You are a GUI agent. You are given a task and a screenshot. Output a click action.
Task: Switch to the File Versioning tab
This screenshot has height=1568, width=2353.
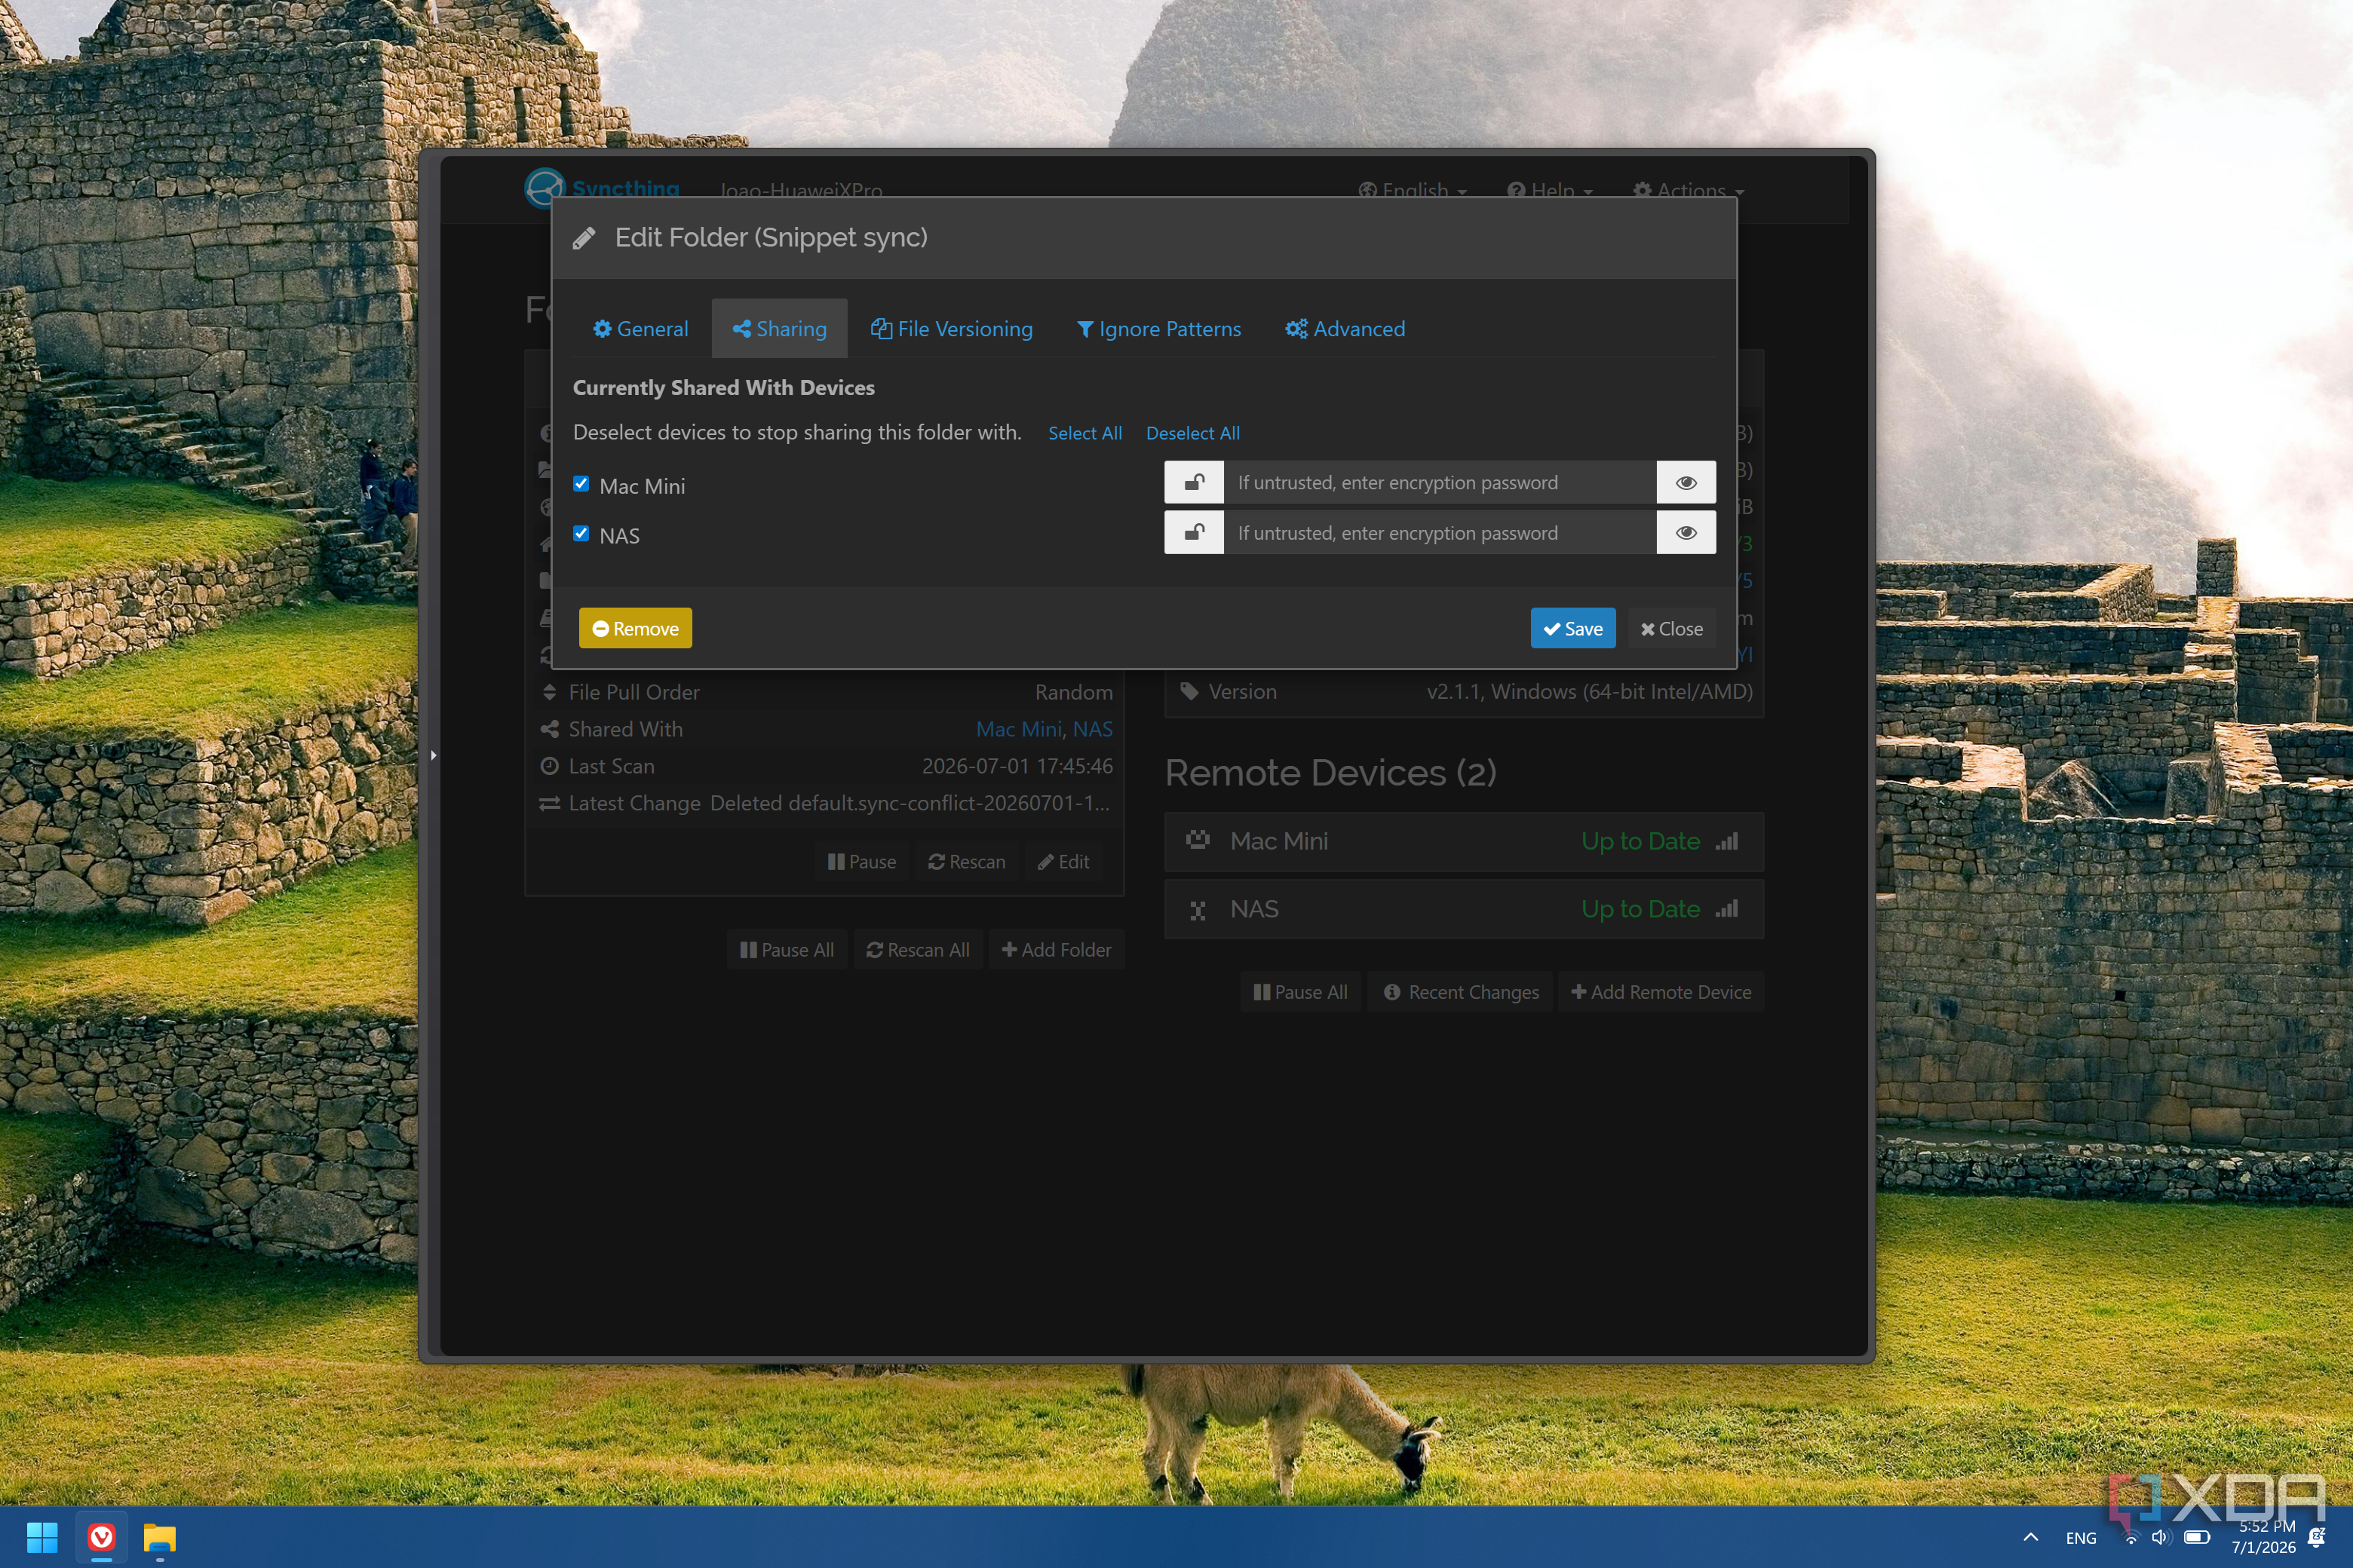point(952,329)
